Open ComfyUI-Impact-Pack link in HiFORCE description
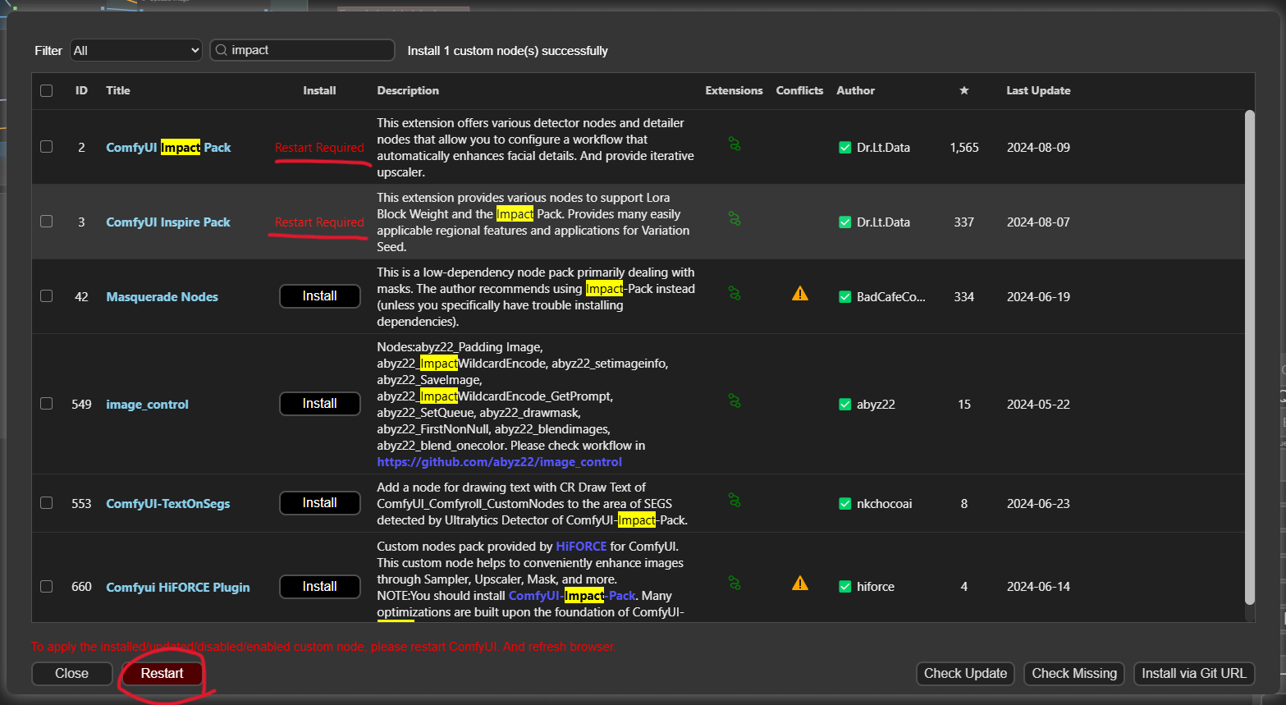 (572, 596)
